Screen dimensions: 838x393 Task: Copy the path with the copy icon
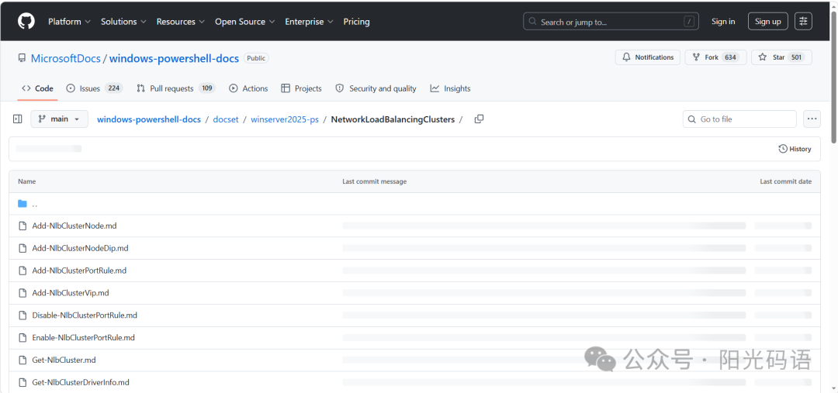pos(479,119)
